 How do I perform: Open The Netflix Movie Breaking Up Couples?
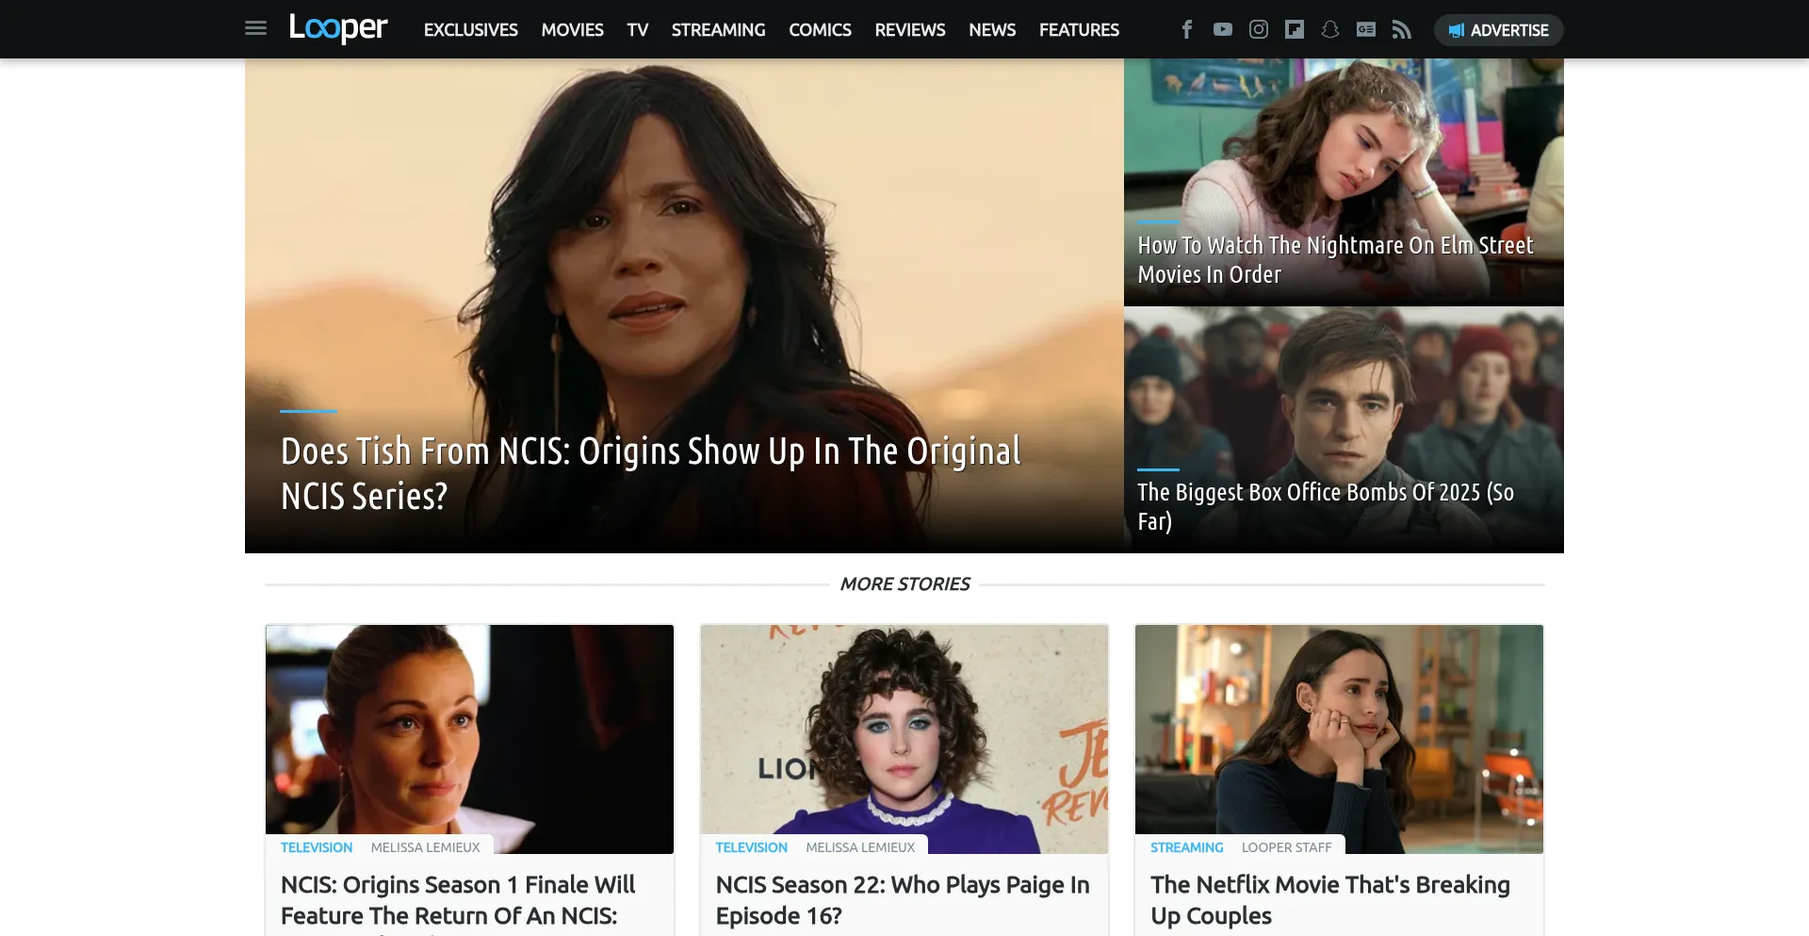click(x=1330, y=900)
